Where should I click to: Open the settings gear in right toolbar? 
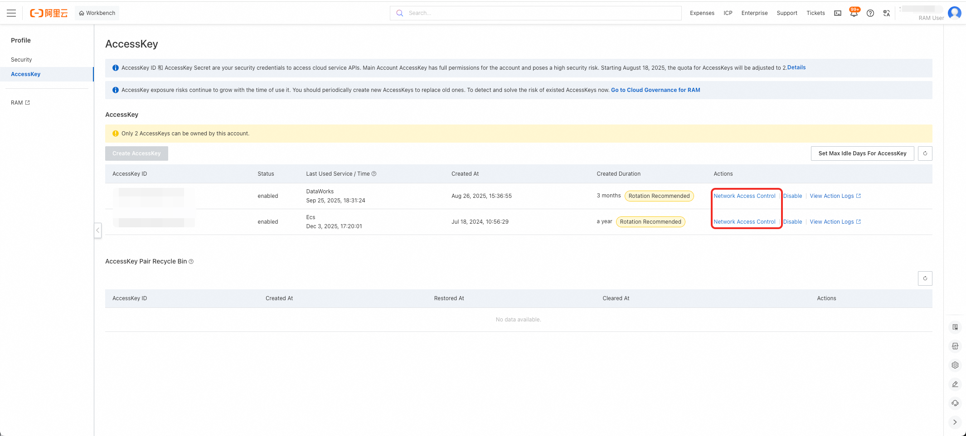(x=955, y=365)
